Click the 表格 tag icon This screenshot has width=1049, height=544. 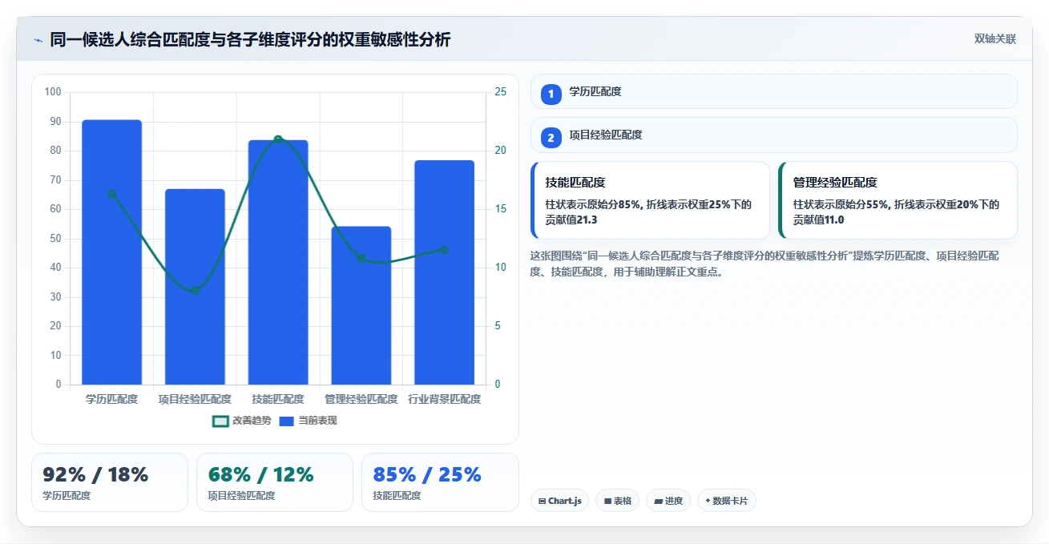[x=607, y=502]
